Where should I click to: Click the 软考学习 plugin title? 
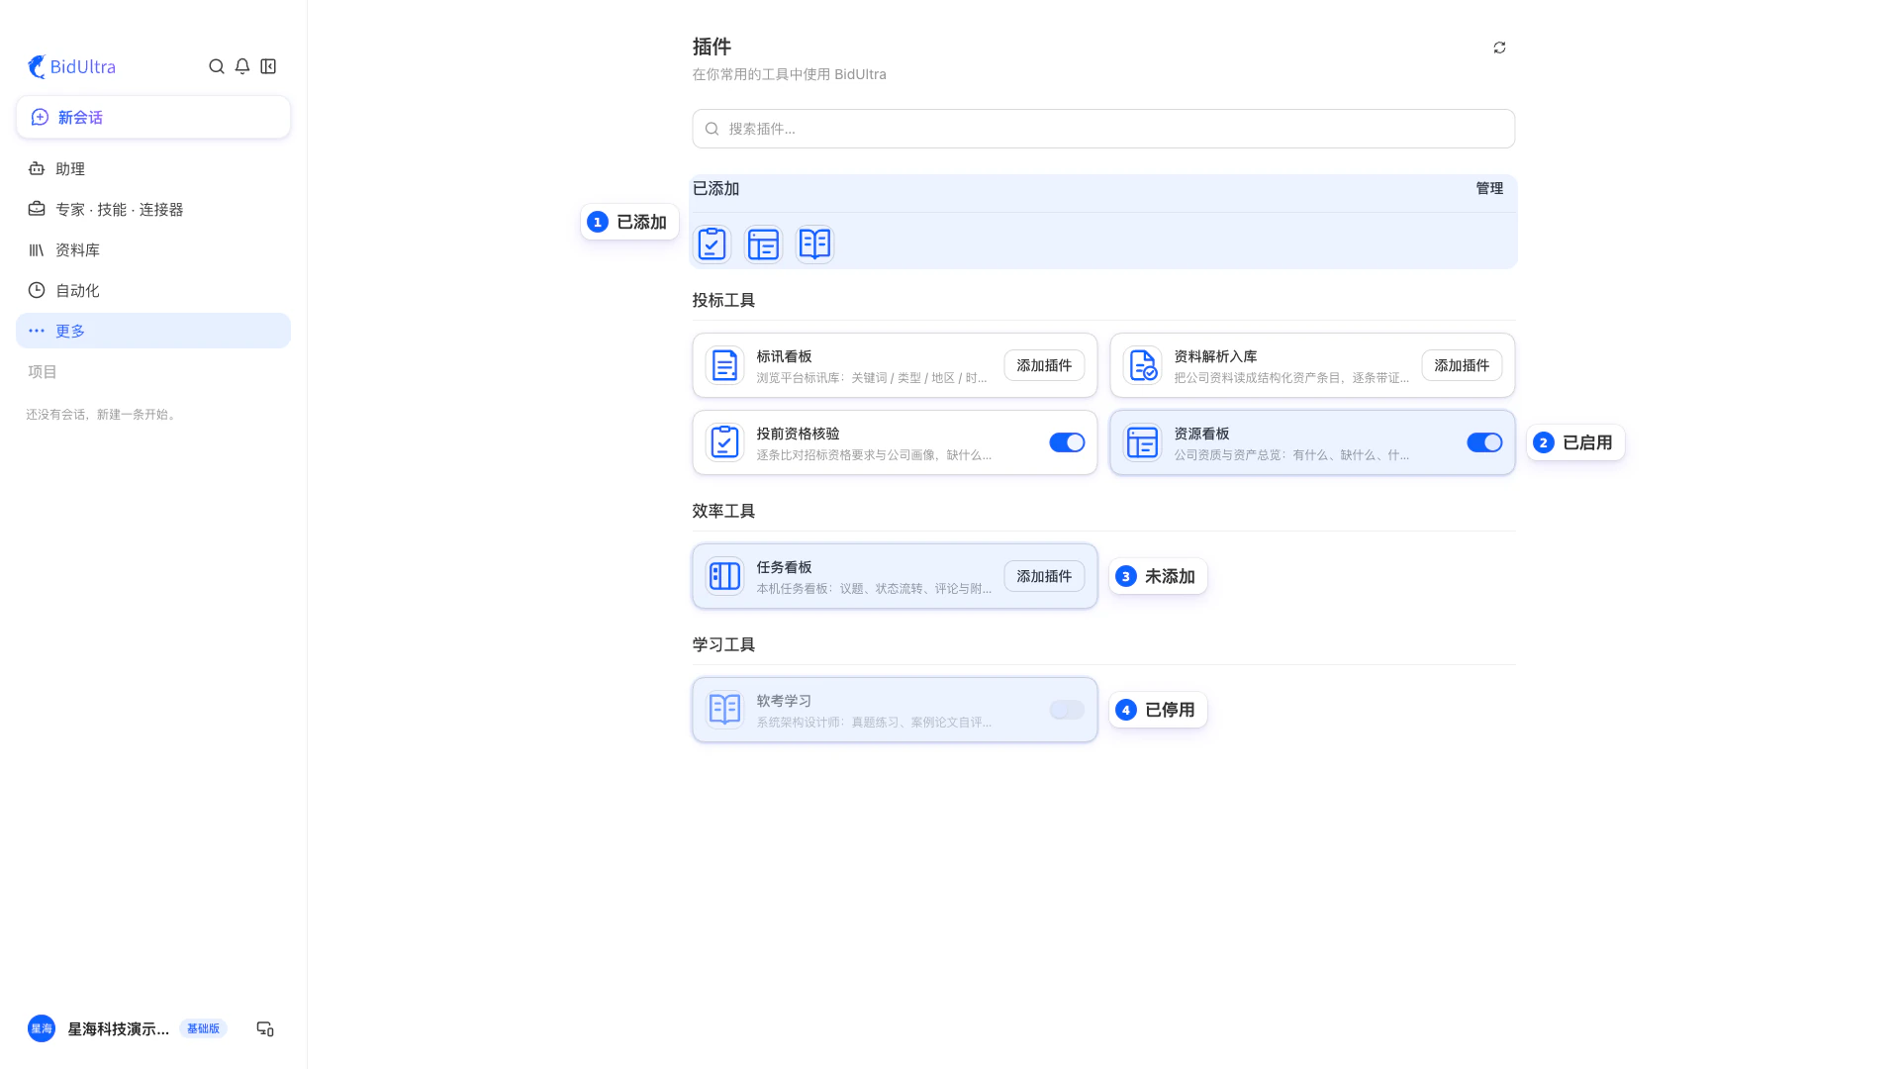(x=784, y=701)
